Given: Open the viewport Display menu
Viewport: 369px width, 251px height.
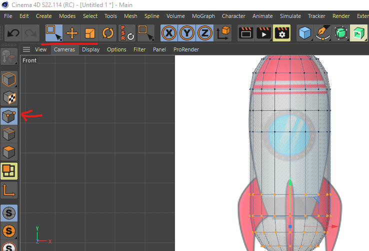Looking at the screenshot, I should coord(91,49).
